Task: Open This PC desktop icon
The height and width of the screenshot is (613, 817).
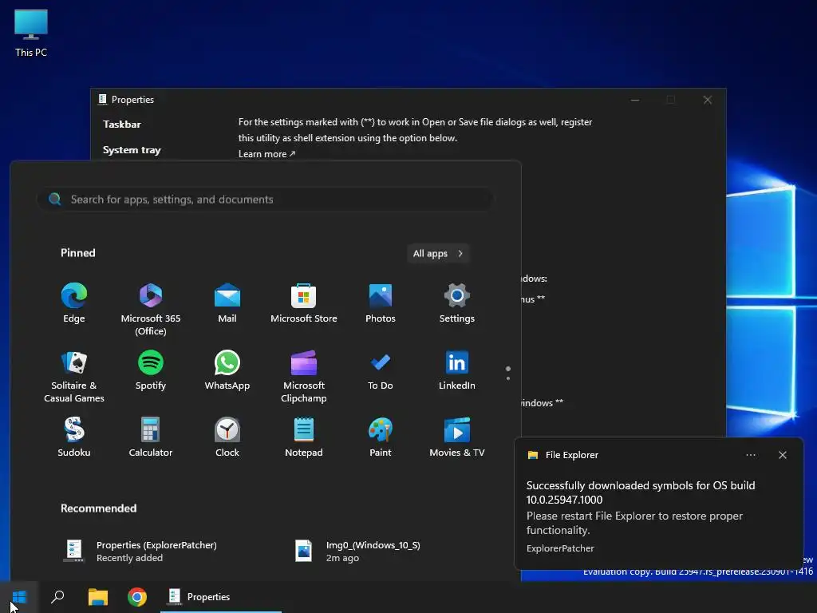Action: pyautogui.click(x=31, y=34)
